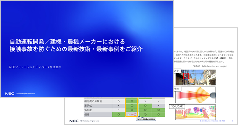
Task: Click the single circle mark in the 悪天候 row
Action: (x=132, y=106)
